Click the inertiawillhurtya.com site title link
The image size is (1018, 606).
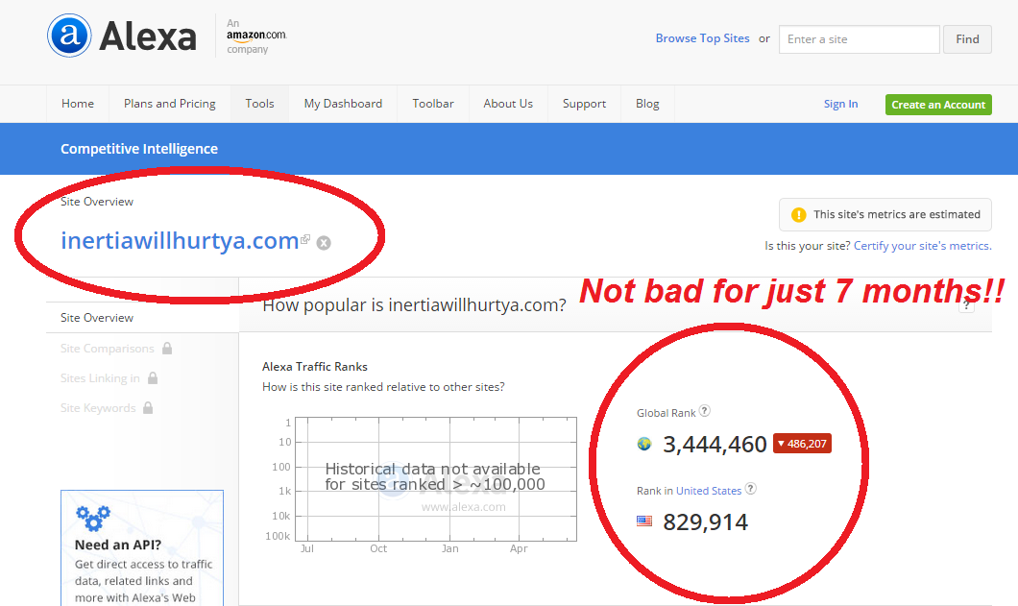pos(180,240)
